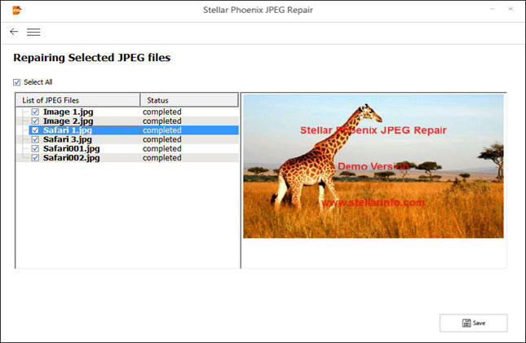The width and height of the screenshot is (526, 343).
Task: Uncheck the Safari 3.jpg checkbox
Action: [x=35, y=139]
